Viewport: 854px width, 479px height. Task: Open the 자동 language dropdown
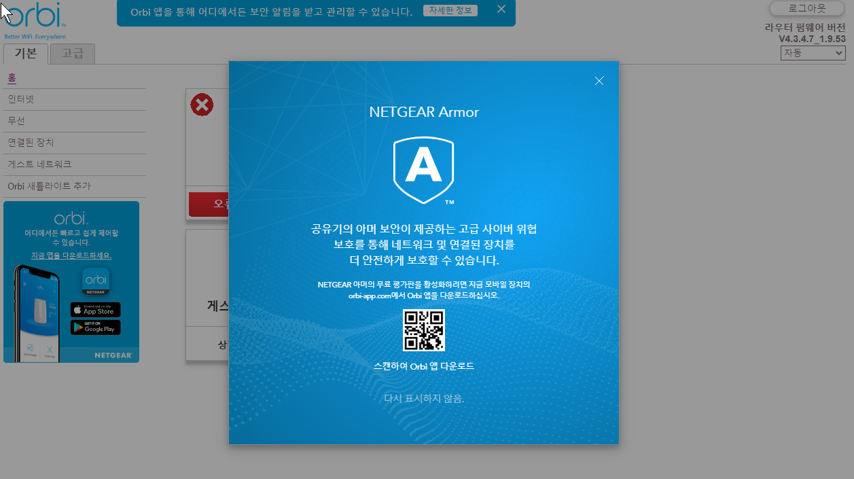click(x=813, y=53)
